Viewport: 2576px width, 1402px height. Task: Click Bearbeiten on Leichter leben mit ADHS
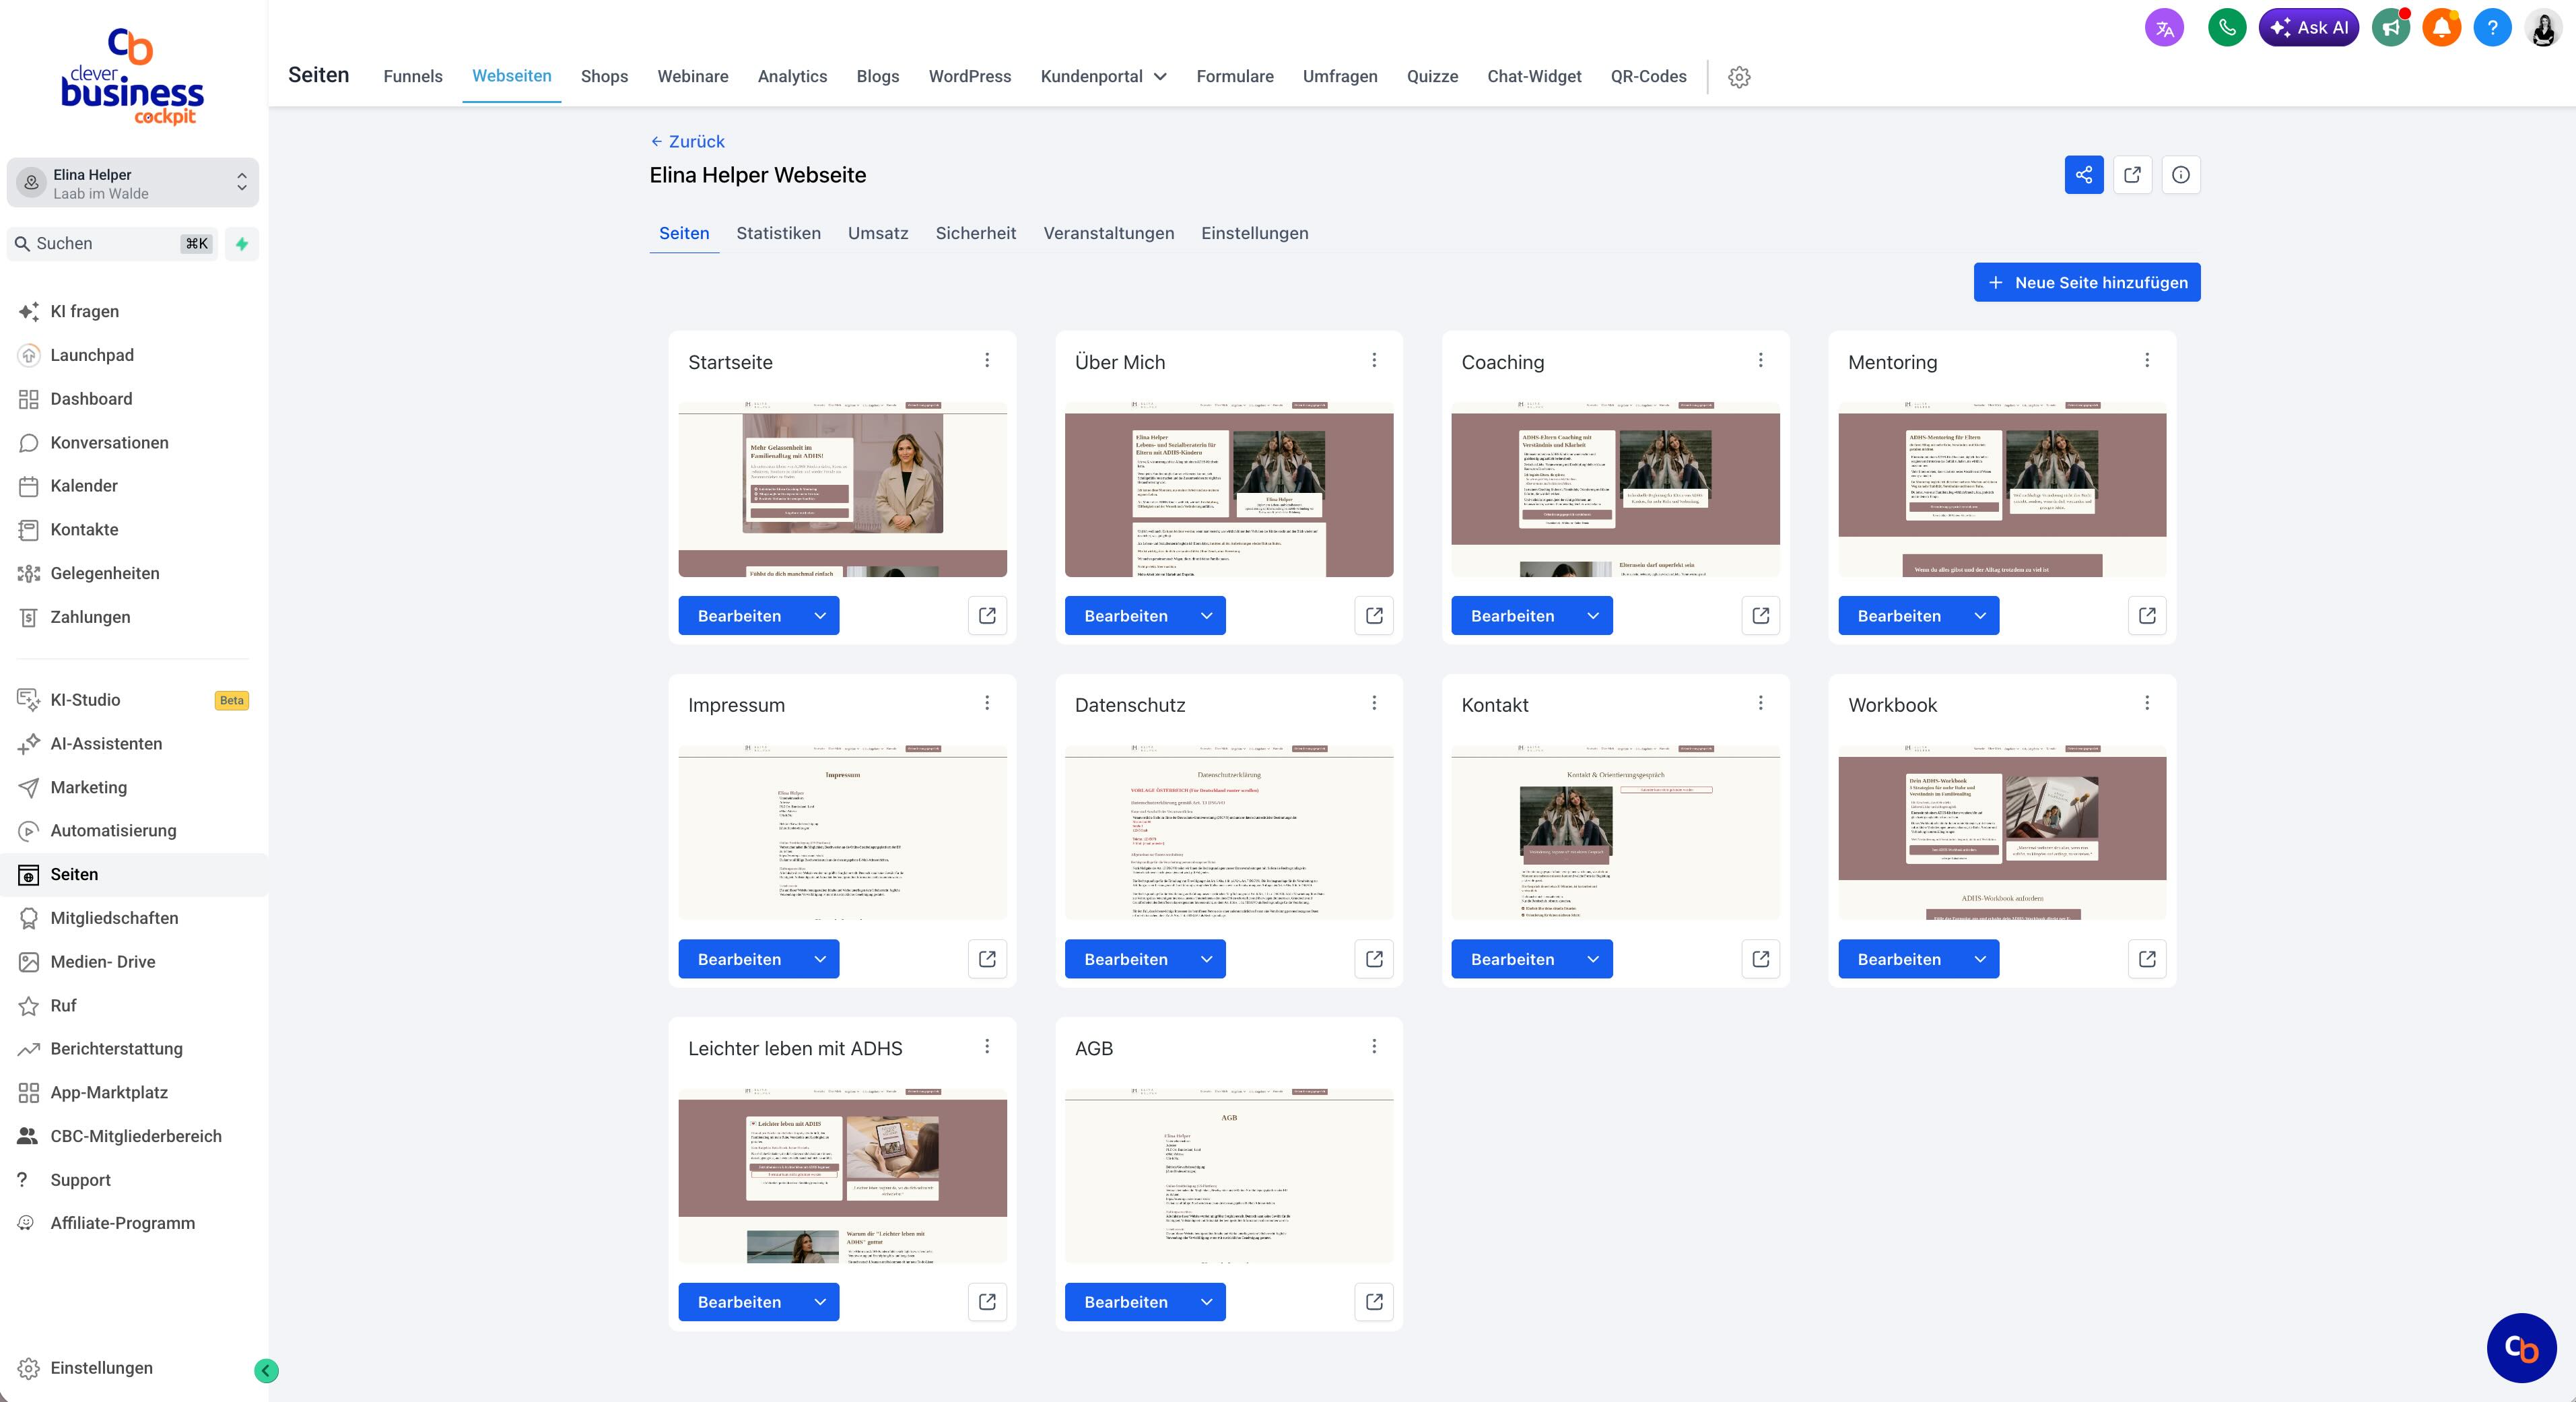tap(739, 1302)
